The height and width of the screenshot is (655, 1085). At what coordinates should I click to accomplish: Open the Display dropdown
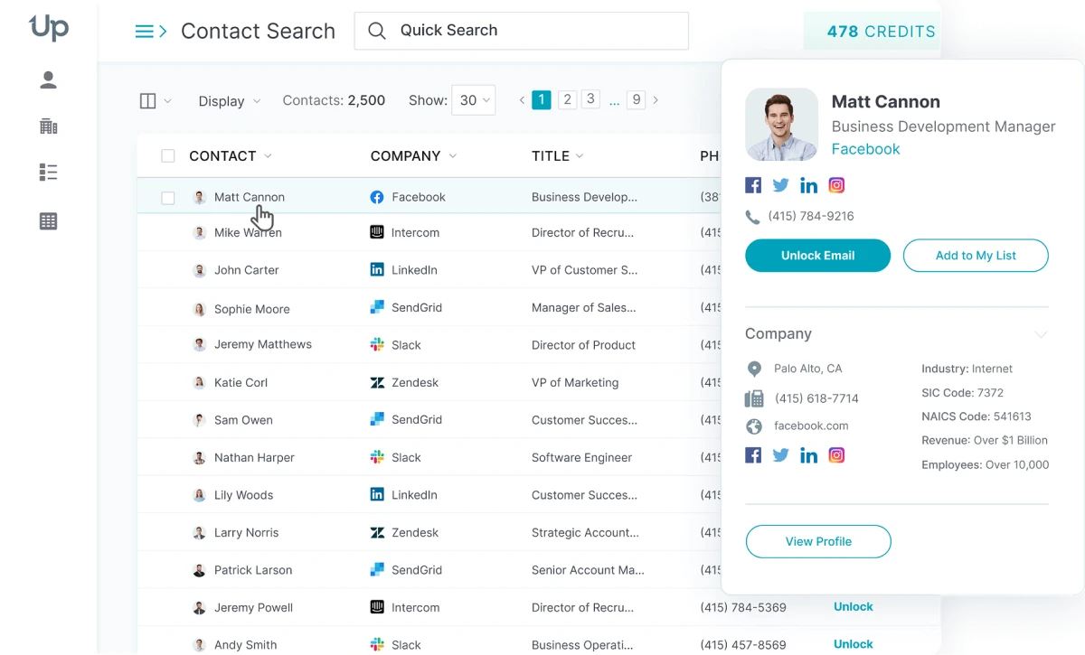230,101
